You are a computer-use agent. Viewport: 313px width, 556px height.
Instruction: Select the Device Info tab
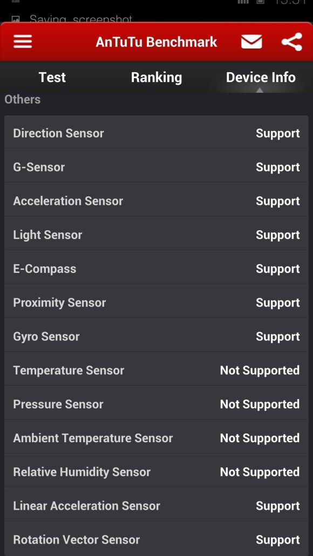261,77
